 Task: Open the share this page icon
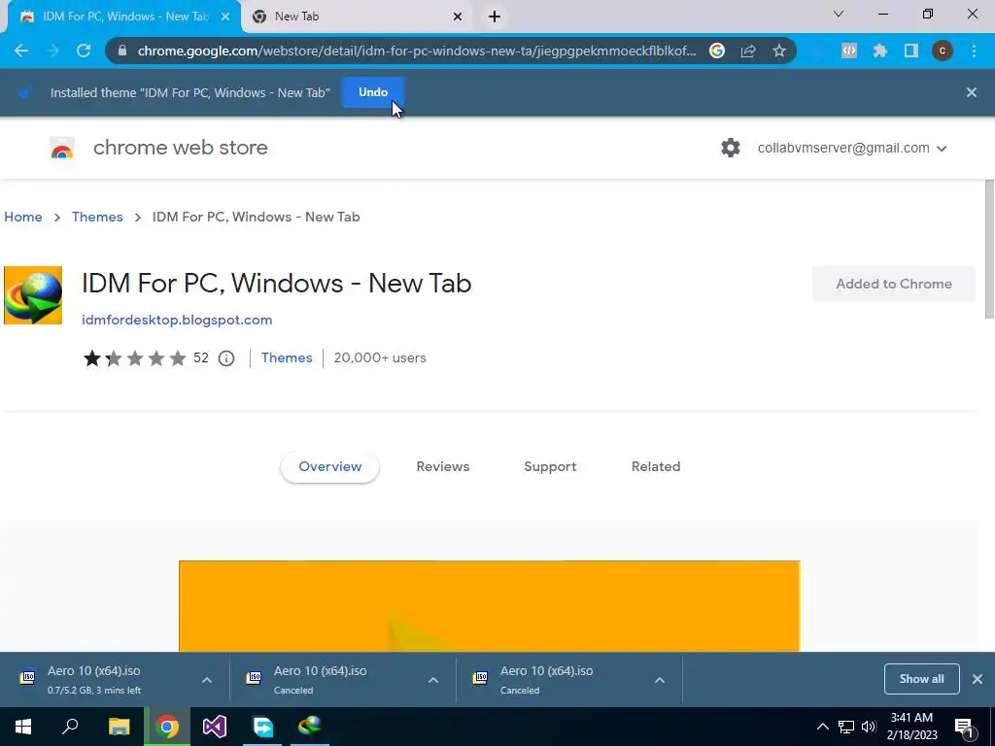[x=748, y=51]
